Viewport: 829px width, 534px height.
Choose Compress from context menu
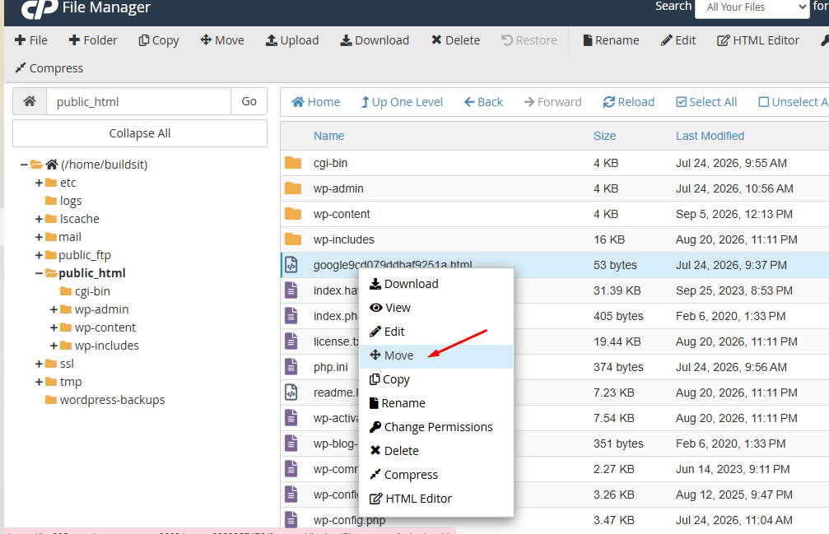[436, 474]
